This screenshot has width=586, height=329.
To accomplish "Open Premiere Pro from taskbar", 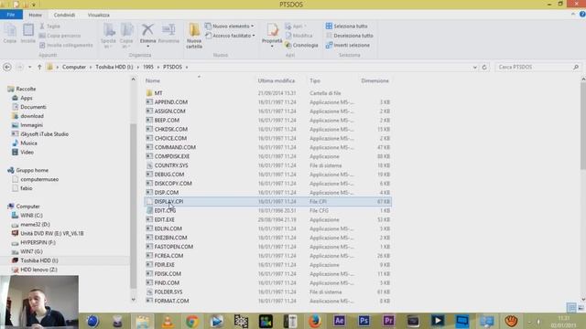I will pos(388,321).
